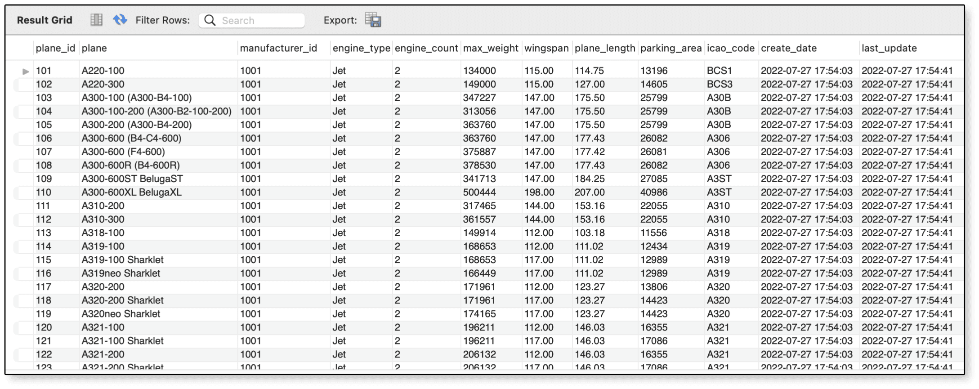Select icao_code cell BCS3
The image size is (979, 389).
[x=720, y=84]
